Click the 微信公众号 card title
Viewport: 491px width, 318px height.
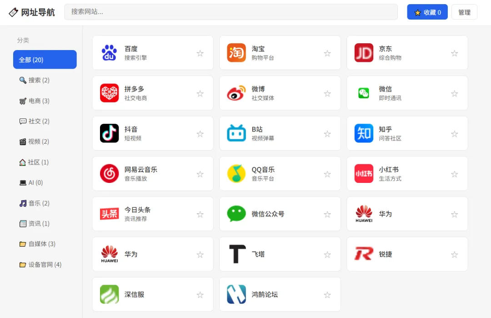(x=268, y=214)
